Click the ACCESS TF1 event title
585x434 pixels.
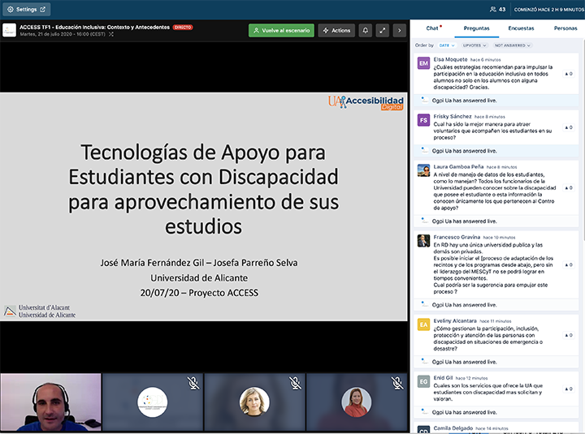point(94,28)
